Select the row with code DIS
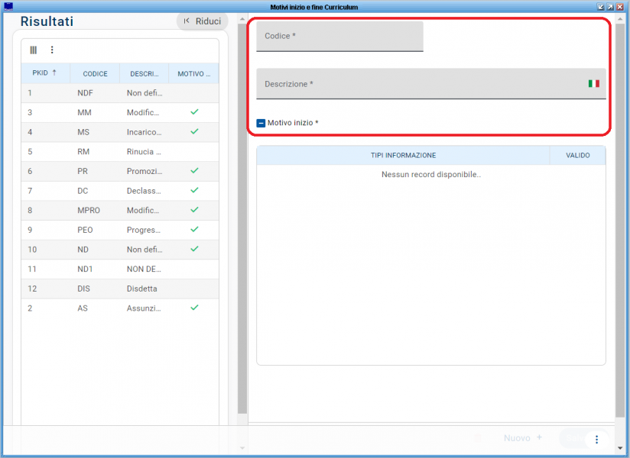The height and width of the screenshot is (458, 630). (120, 289)
